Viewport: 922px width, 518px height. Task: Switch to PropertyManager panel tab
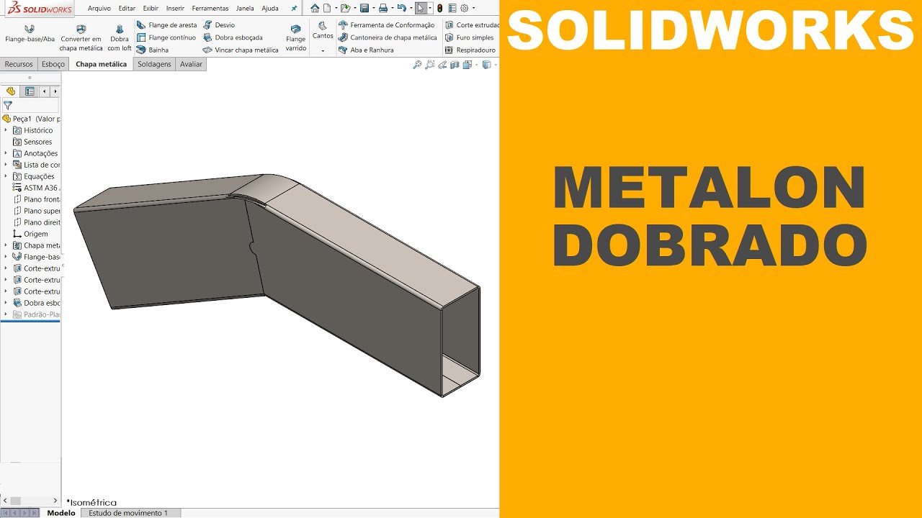pyautogui.click(x=30, y=91)
